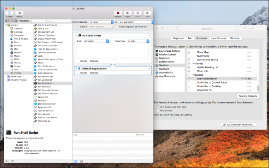Image resolution: width=269 pixels, height=168 pixels.
Task: Open the Recently Added folder
Action: point(19,80)
